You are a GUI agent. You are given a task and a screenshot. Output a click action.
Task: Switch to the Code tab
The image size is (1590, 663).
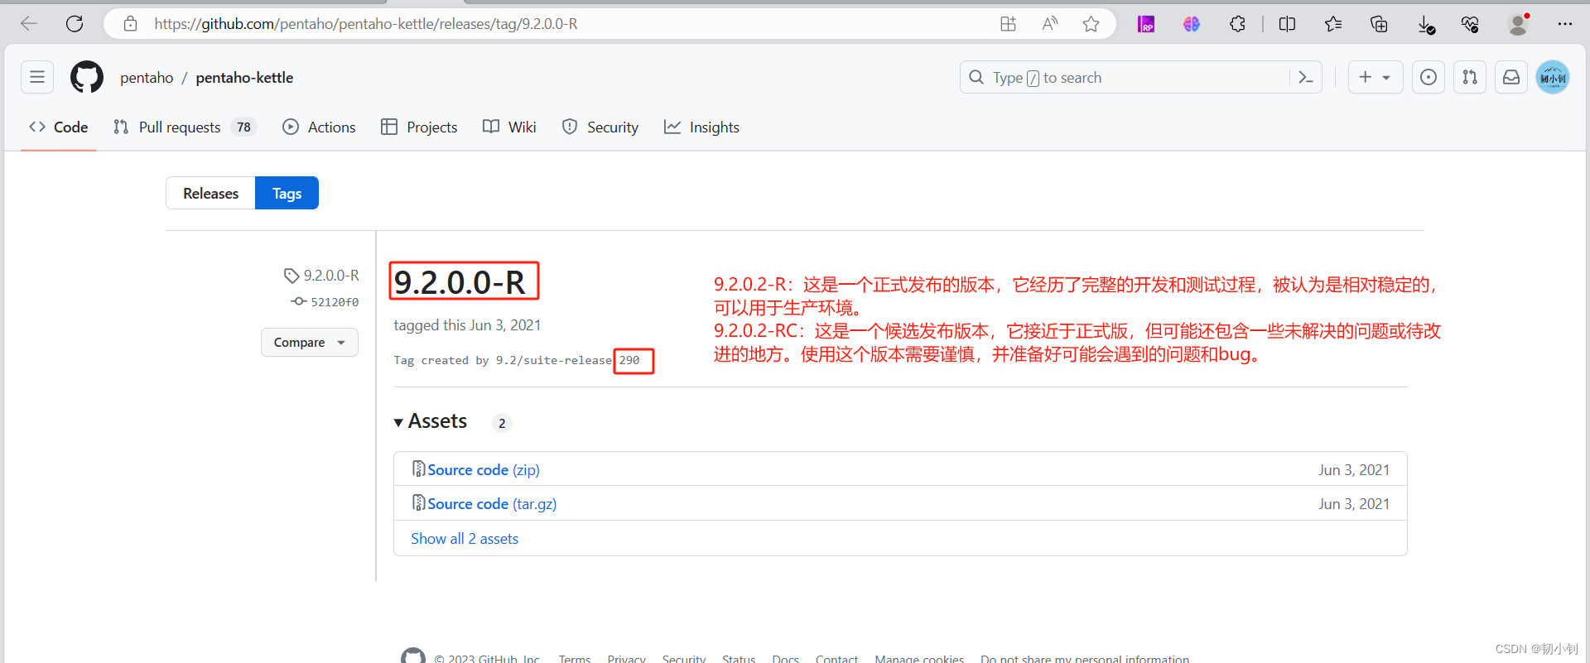(x=59, y=127)
